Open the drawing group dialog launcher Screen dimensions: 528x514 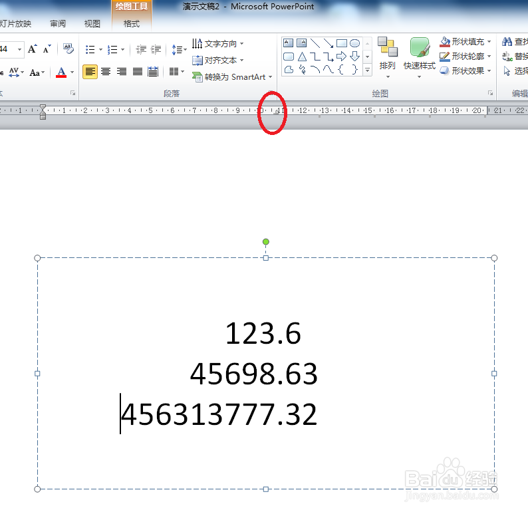click(x=490, y=93)
